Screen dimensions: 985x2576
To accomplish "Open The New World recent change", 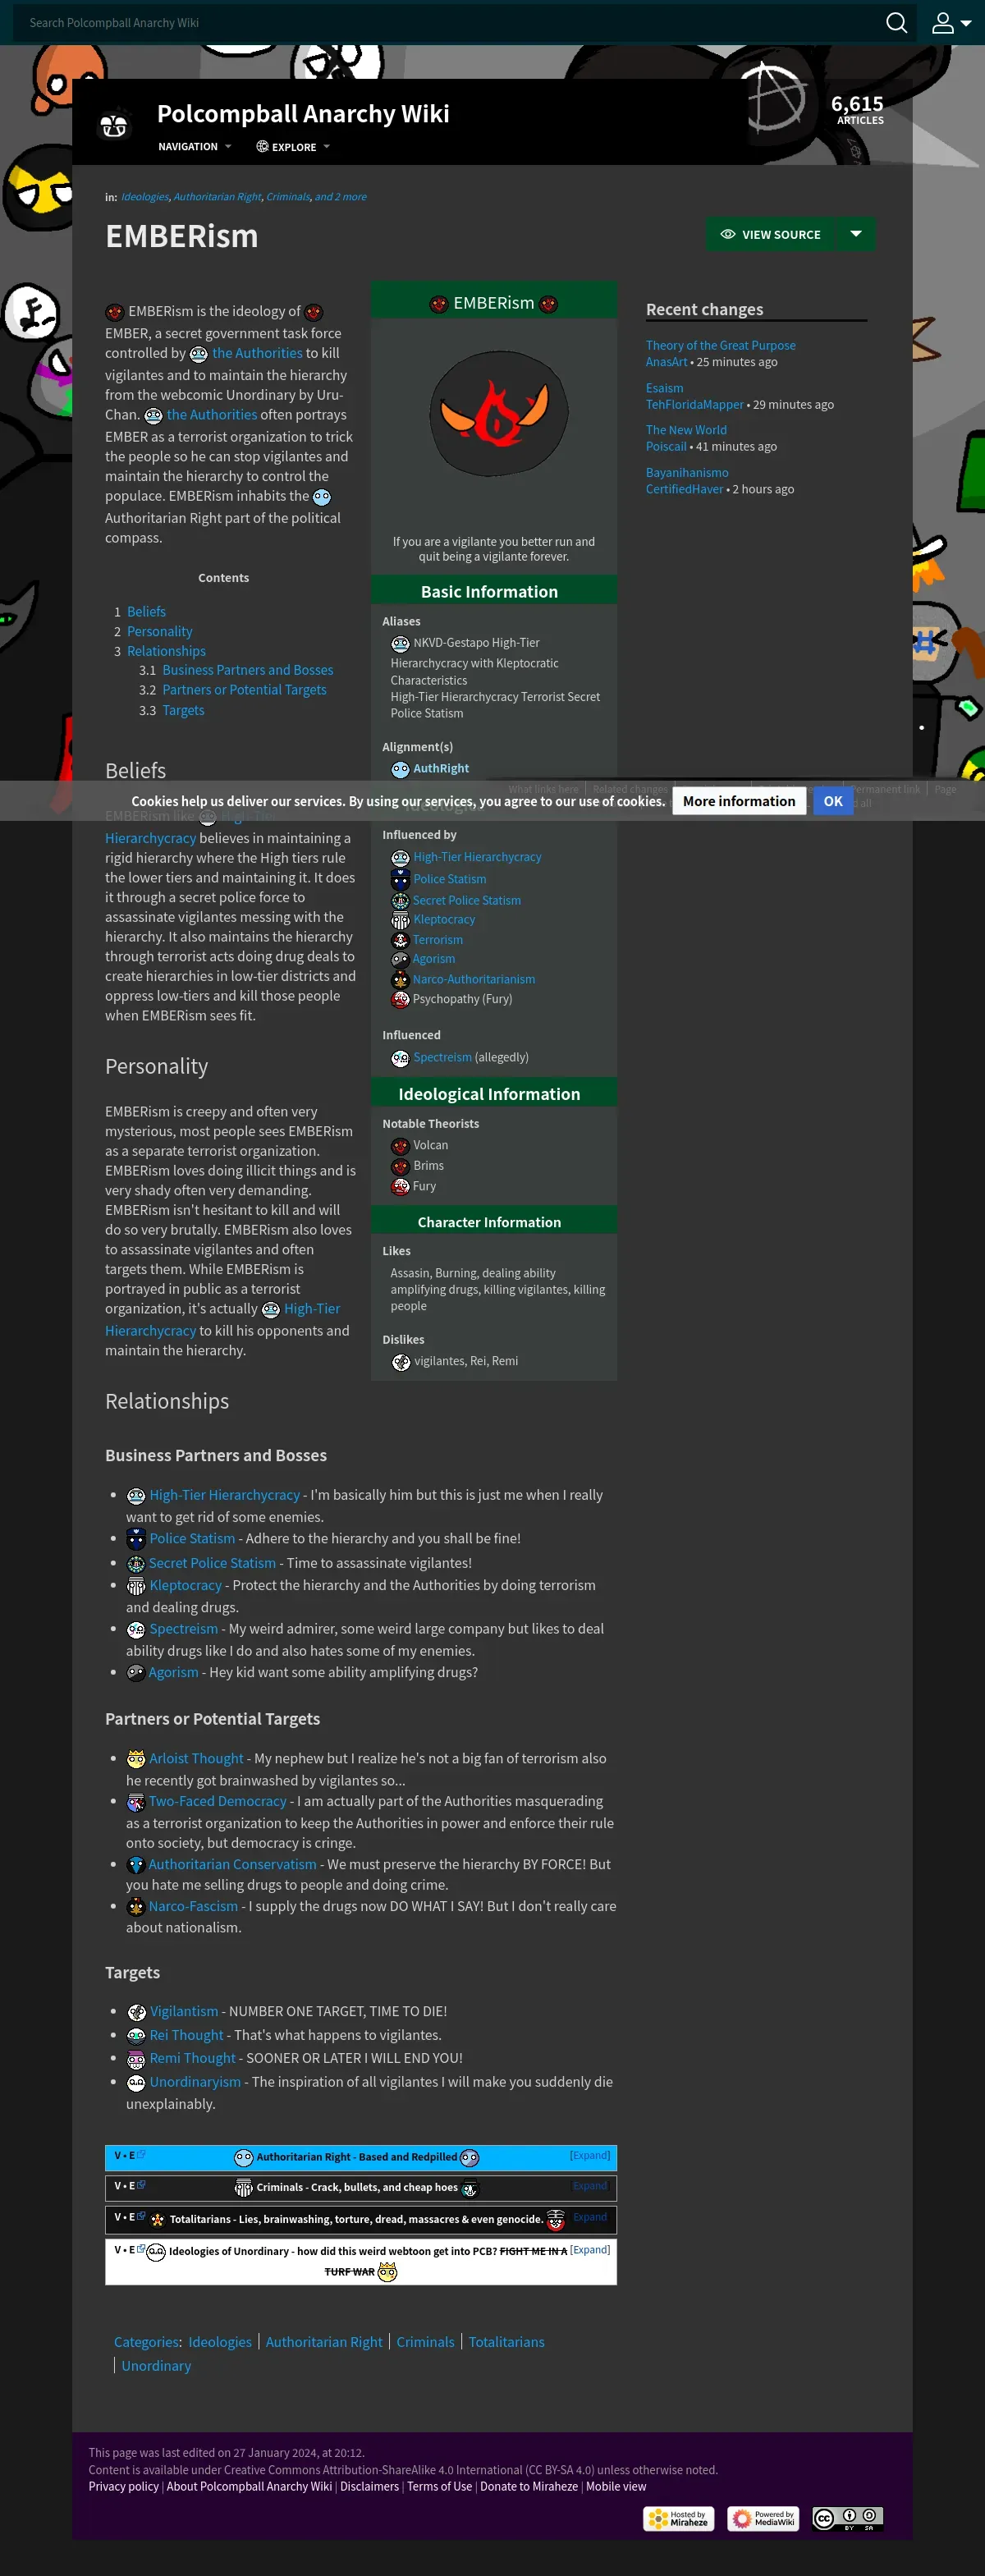I will (x=686, y=430).
